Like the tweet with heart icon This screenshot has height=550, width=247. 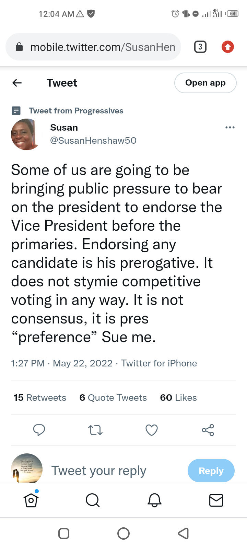point(152,430)
